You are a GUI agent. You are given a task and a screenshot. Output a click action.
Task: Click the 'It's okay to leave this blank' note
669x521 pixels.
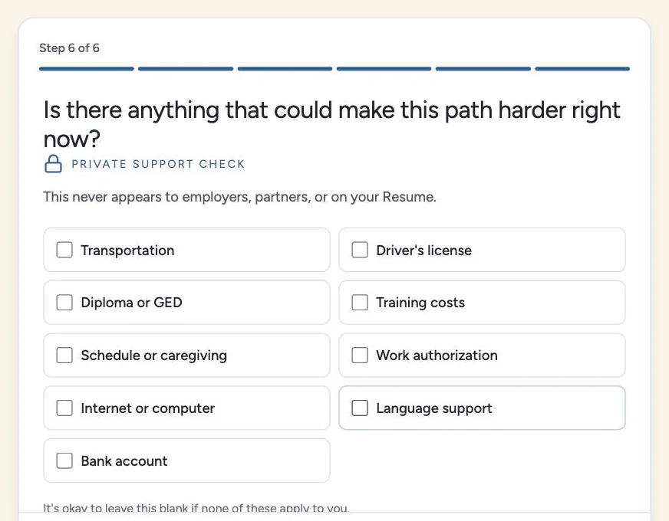(196, 508)
